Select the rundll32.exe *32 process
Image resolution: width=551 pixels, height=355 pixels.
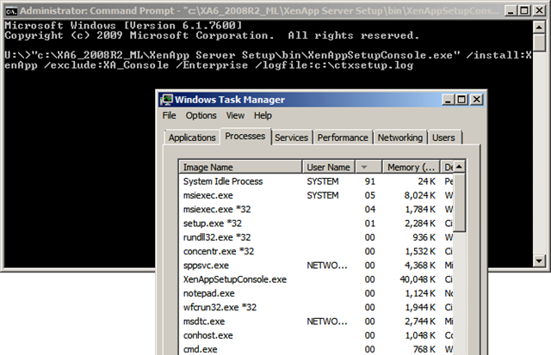click(x=316, y=237)
